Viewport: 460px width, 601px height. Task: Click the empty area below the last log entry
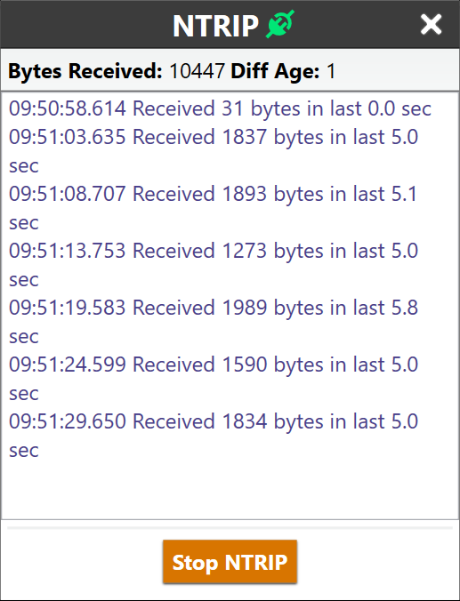[230, 491]
